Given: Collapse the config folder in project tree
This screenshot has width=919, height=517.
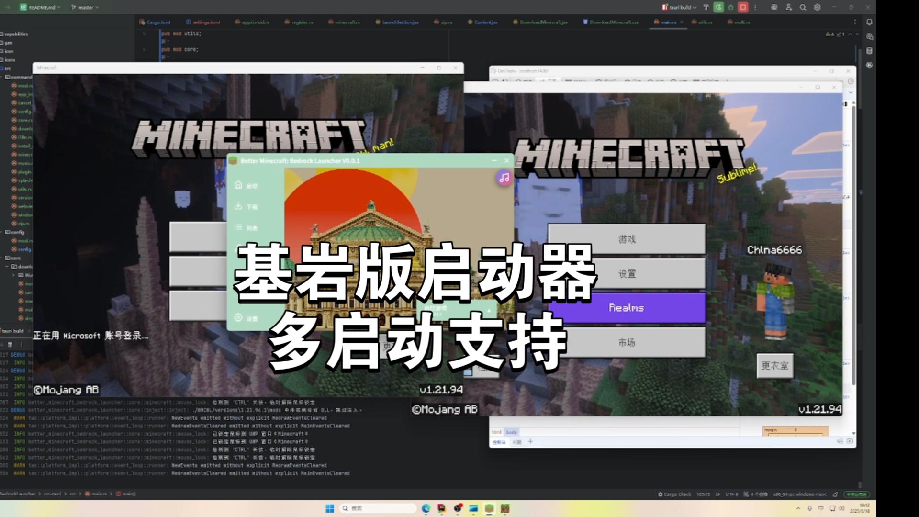Looking at the screenshot, I should 2,232.
